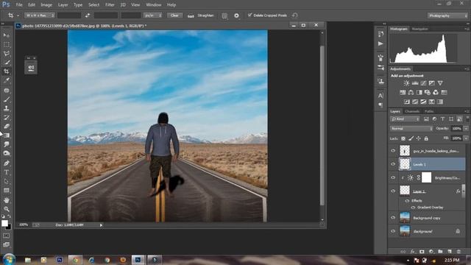The height and width of the screenshot is (265, 471).
Task: Open the Fill slider arrow
Action: (466, 138)
